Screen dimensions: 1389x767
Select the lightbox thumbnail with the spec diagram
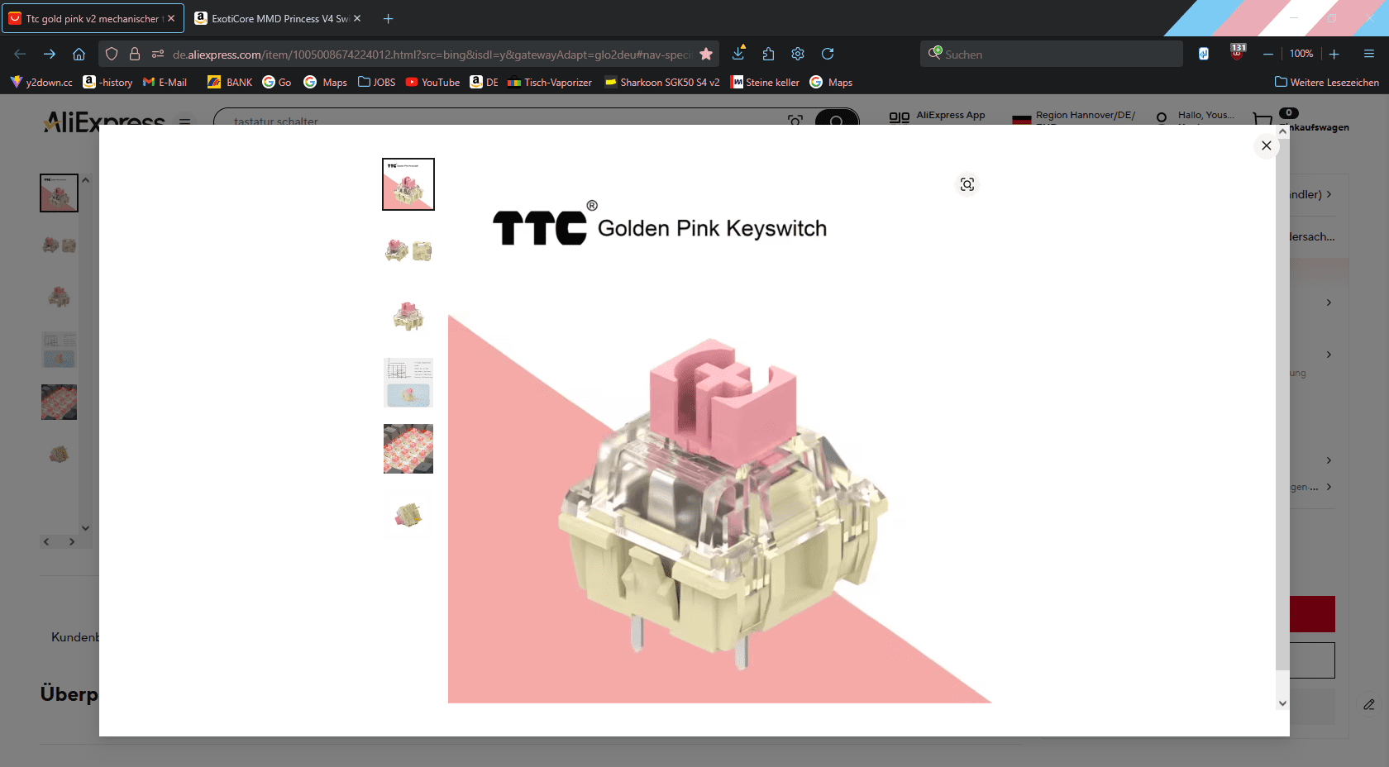coord(408,383)
